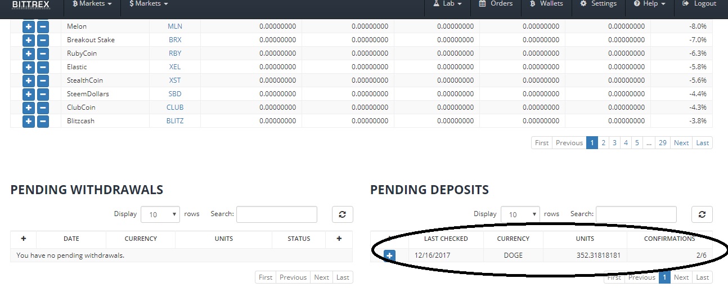Click the plus button in the ClubCoin row
Viewport: 728px width, 296px height.
click(29, 107)
